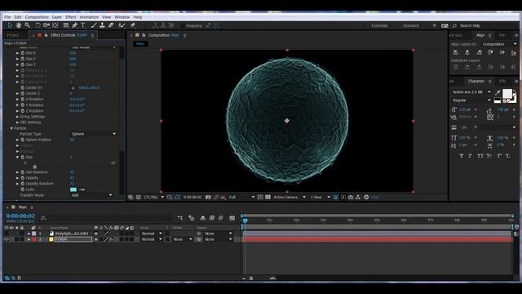Toggle stopwatch for Size X property
Image resolution: width=522 pixels, height=294 pixels.
coord(23,53)
